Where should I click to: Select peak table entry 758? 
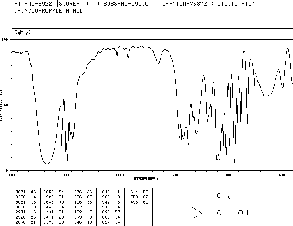[x=139, y=197]
